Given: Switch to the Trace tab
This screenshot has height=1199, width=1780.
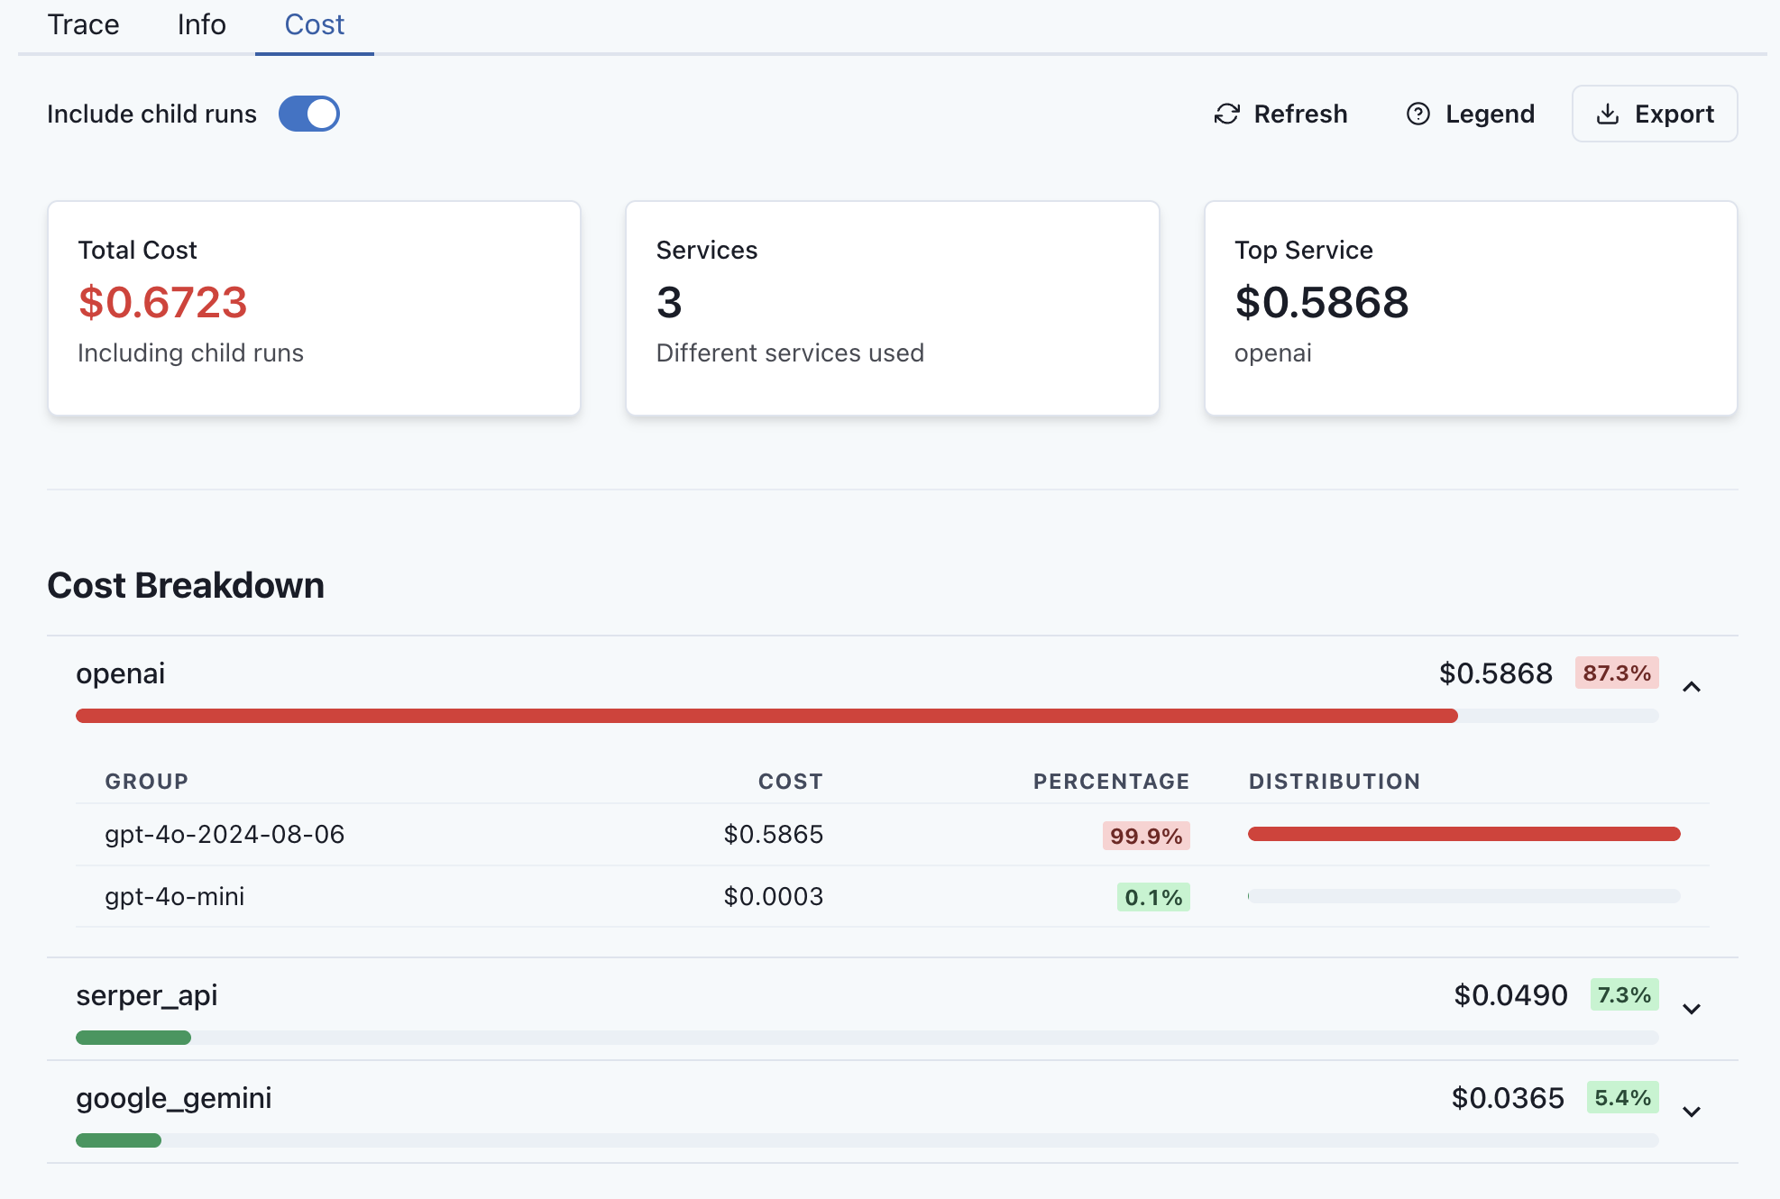Looking at the screenshot, I should pyautogui.click(x=83, y=25).
